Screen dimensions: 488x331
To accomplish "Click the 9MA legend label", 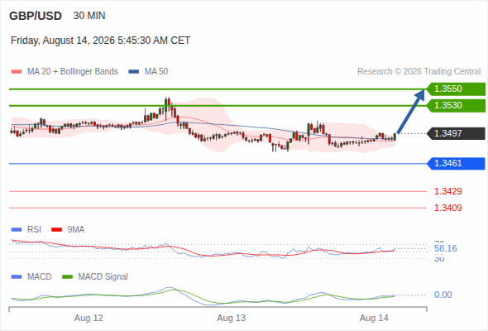I will (76, 229).
